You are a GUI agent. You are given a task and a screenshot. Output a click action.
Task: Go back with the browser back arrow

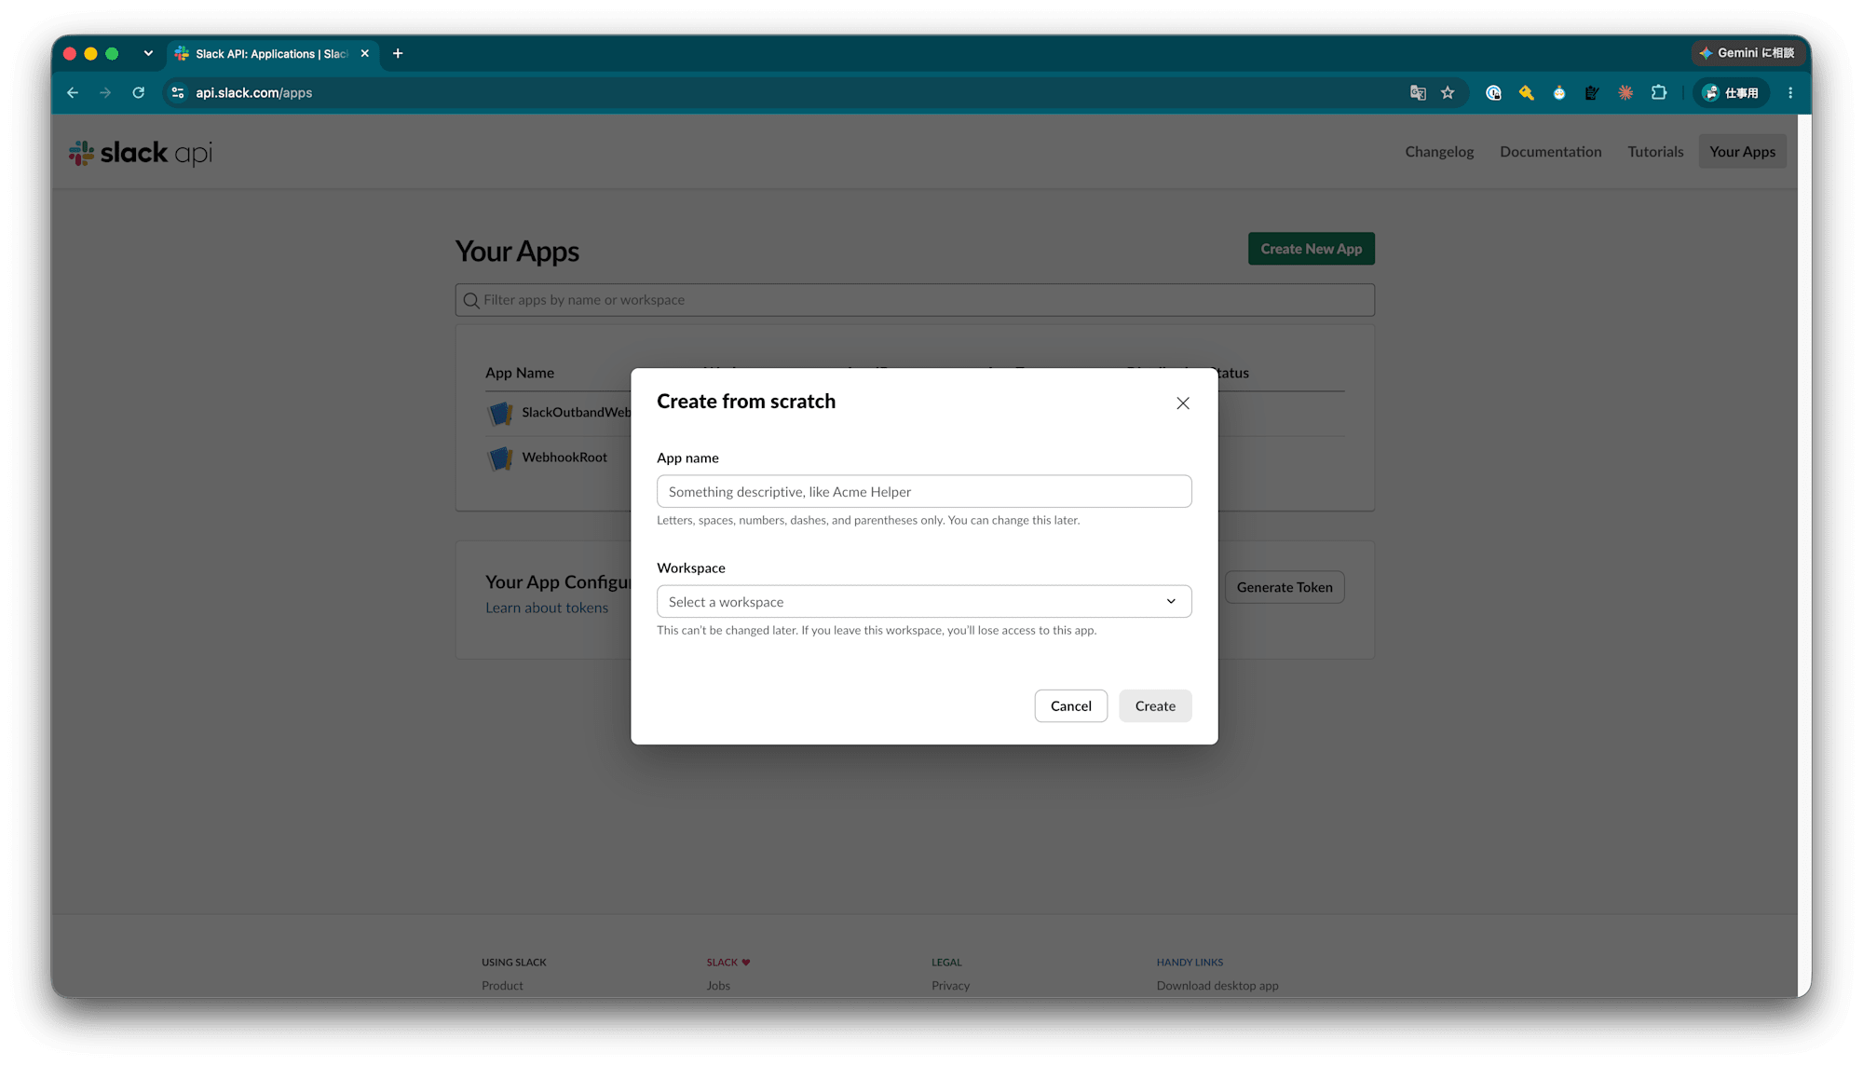pos(73,93)
